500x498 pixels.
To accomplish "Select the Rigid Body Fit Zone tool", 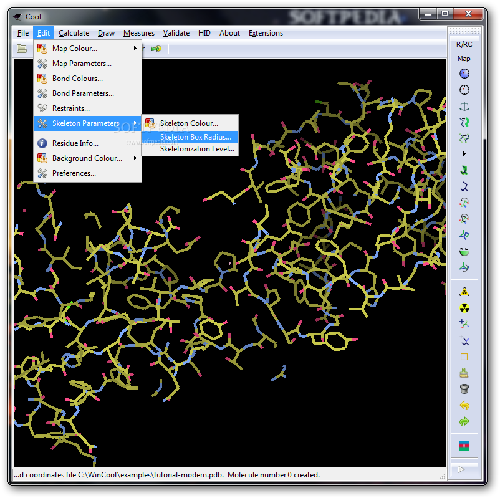I will 464,122.
